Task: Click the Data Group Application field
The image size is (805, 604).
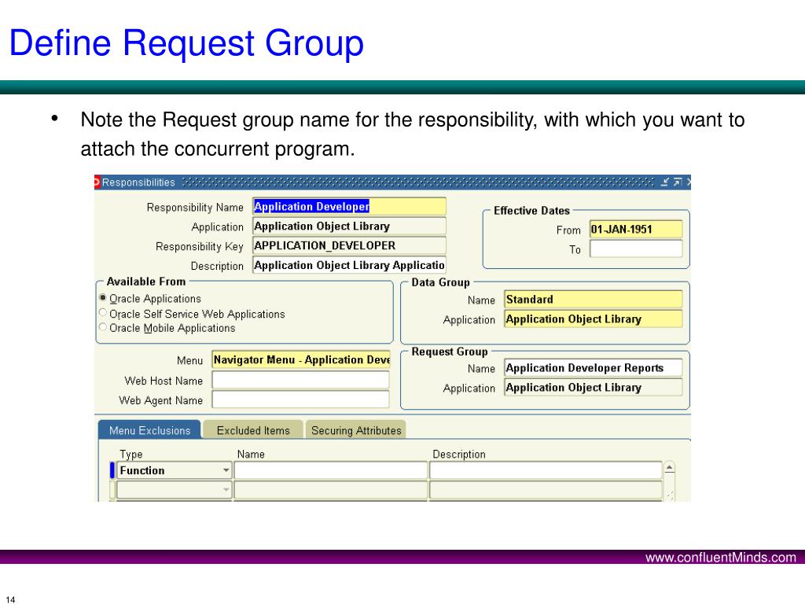Action: (x=593, y=319)
